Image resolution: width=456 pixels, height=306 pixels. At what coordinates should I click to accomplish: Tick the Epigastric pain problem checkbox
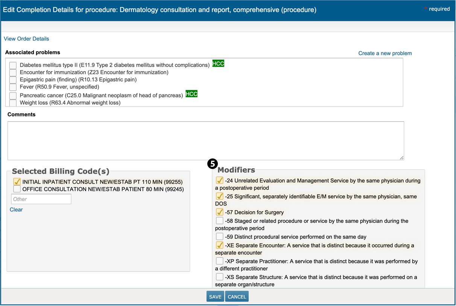point(13,80)
